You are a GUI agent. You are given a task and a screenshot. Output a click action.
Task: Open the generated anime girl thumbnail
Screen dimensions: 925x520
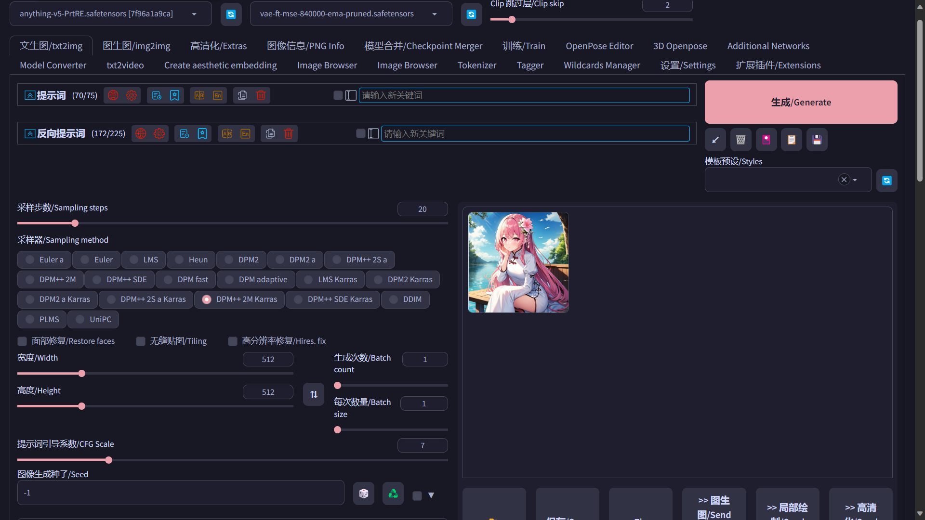(518, 262)
